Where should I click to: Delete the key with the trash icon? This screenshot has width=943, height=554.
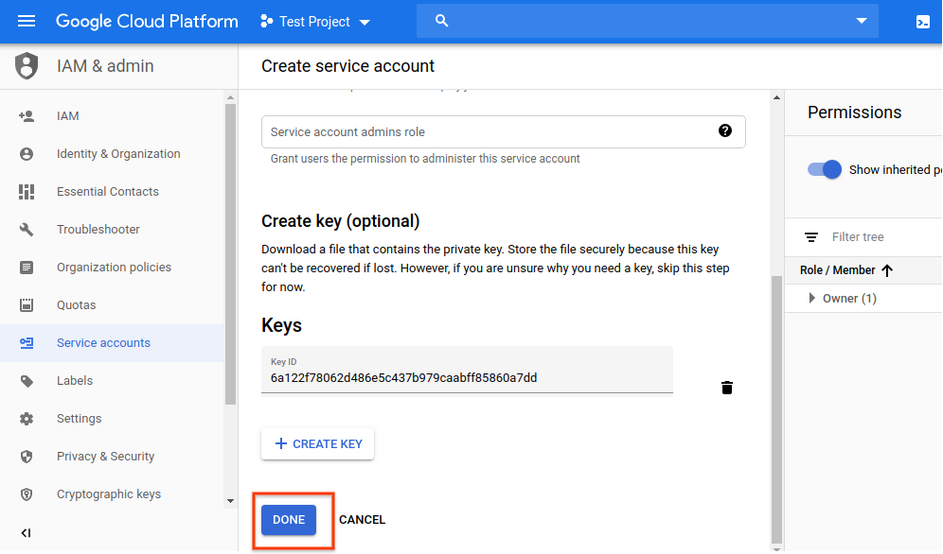coord(727,388)
